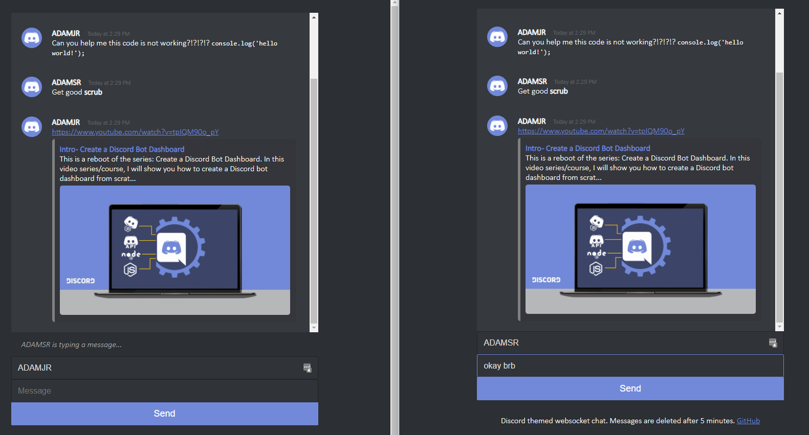Click the ADAMJR username field in left chat
The width and height of the screenshot is (809, 435).
(x=165, y=368)
